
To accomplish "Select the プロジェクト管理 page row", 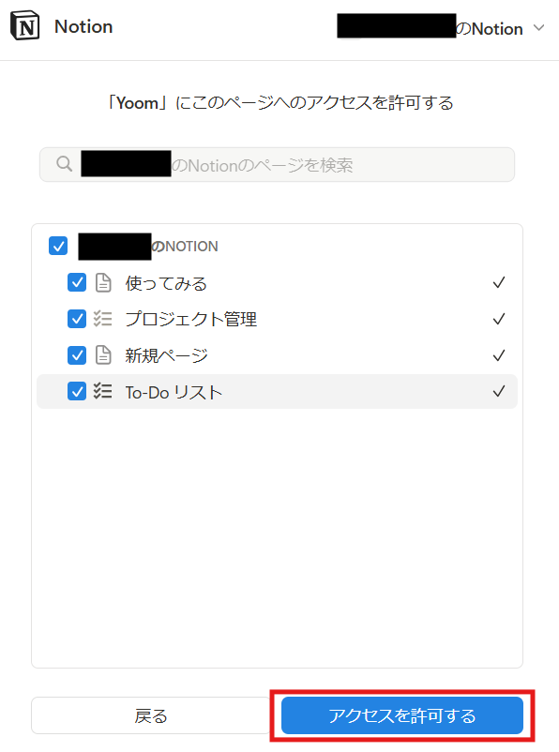I will coord(277,319).
